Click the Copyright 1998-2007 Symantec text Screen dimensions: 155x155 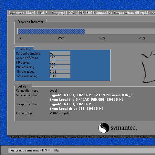click(103, 13)
